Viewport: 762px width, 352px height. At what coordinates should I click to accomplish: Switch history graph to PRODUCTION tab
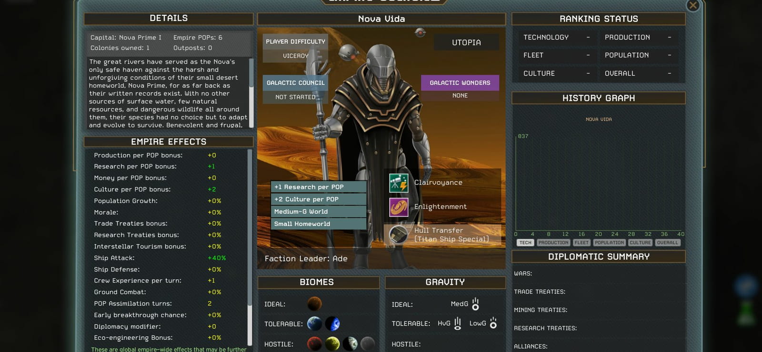pos(553,243)
